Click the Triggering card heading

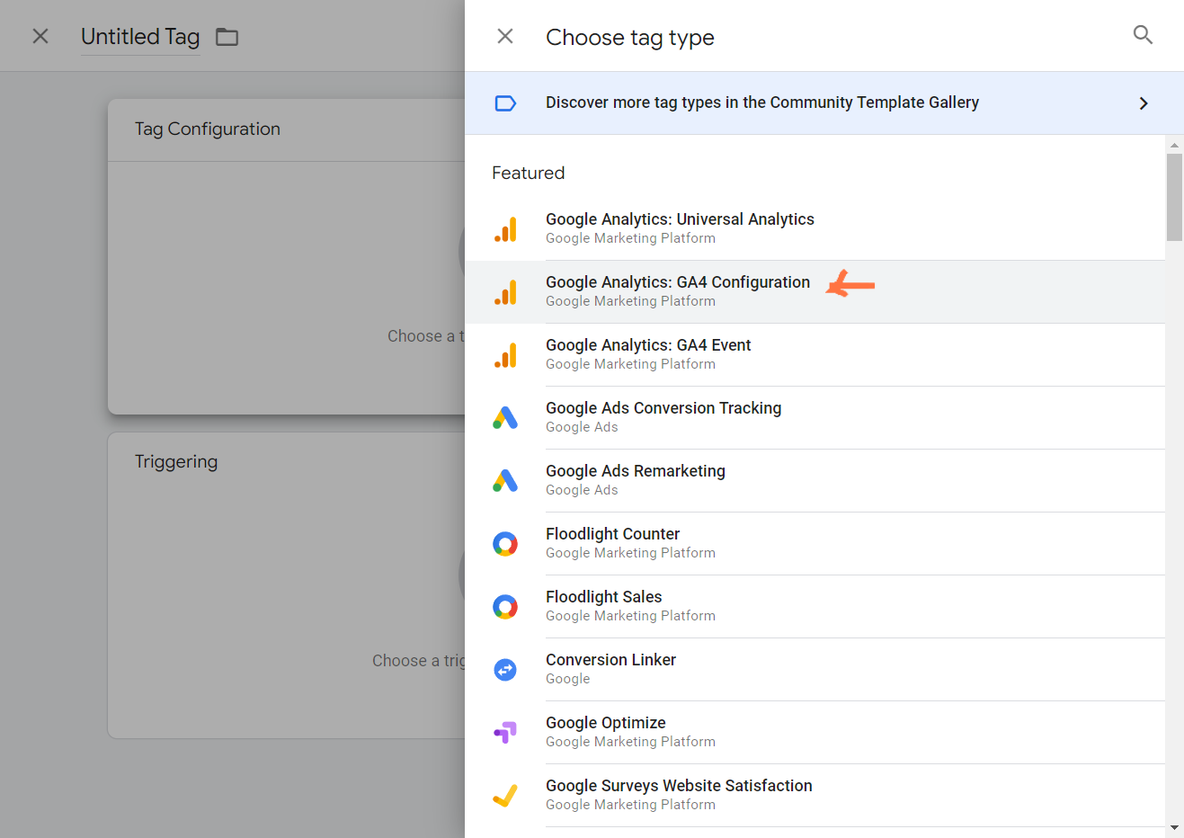click(176, 462)
